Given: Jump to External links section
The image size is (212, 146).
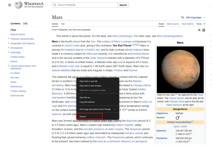Looking at the screenshot, I should point(17,95).
